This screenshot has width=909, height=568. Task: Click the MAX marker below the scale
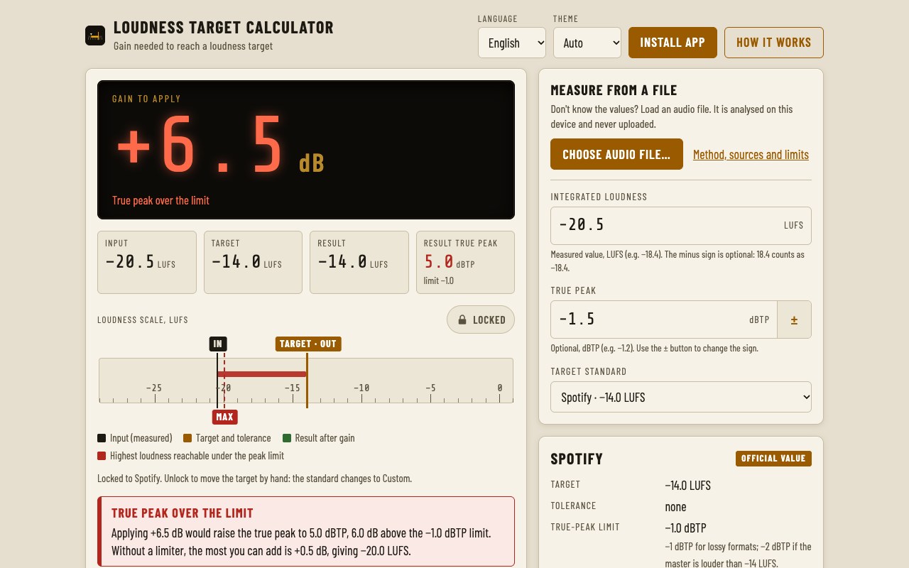click(x=224, y=417)
